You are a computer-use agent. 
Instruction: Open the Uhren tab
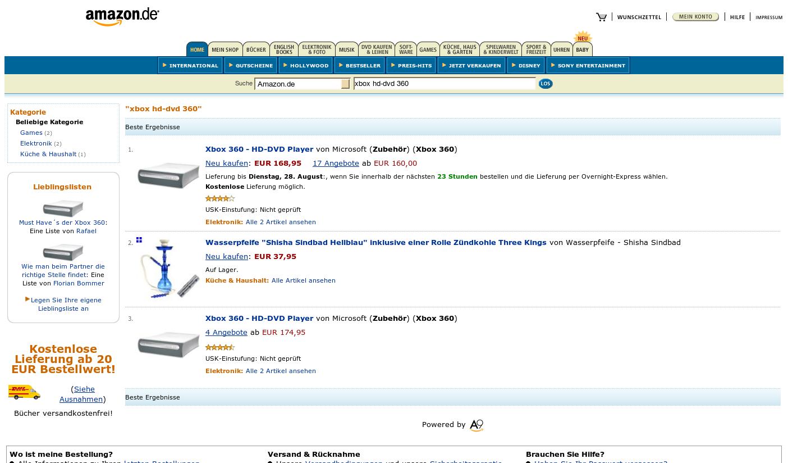[x=561, y=49]
